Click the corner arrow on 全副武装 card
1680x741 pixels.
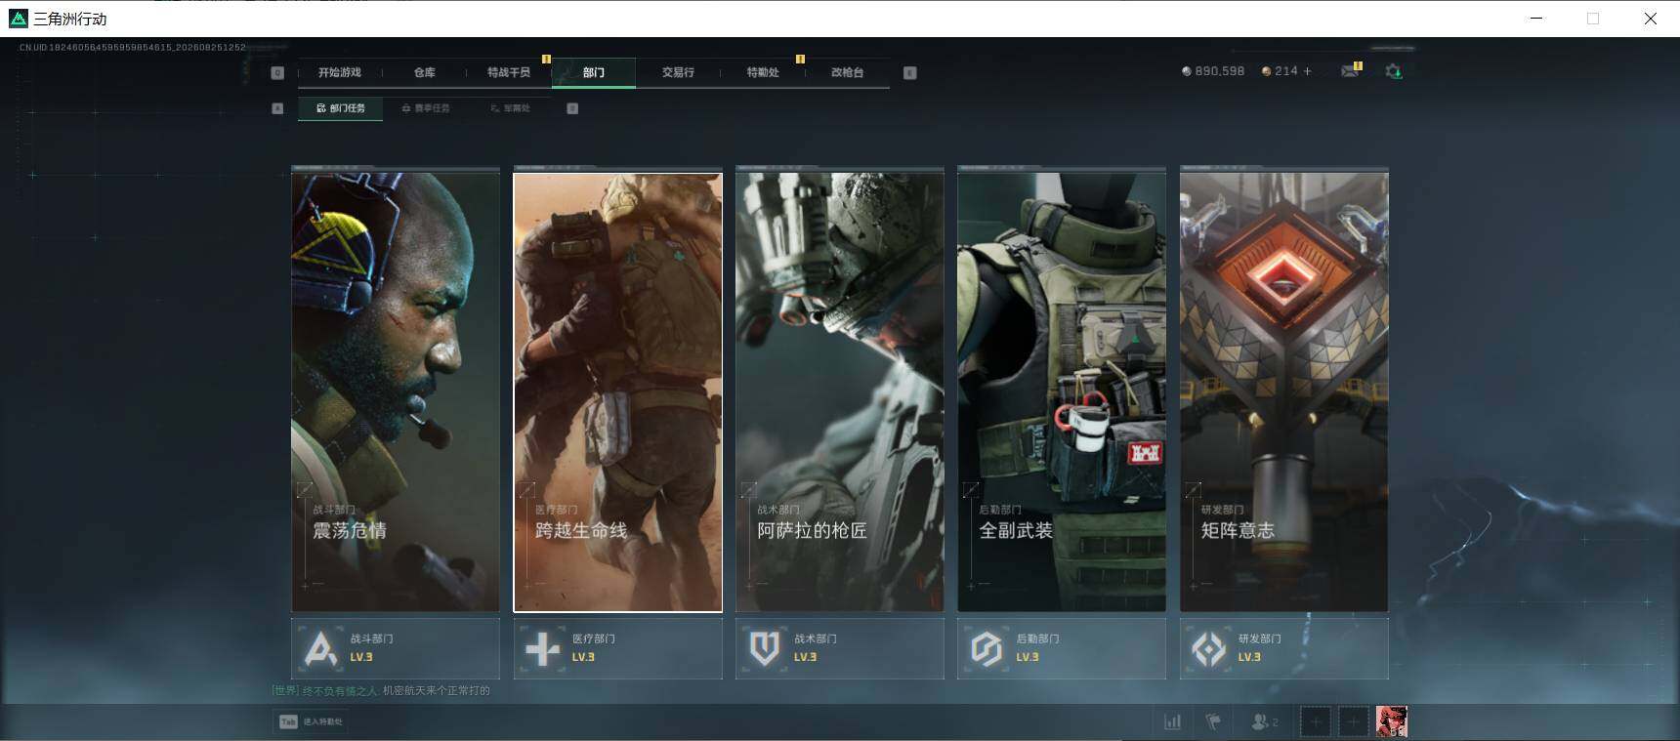(971, 489)
